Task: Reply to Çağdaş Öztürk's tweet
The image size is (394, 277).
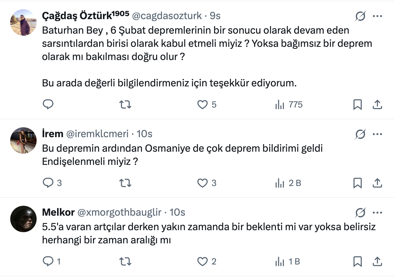Action: (x=48, y=105)
